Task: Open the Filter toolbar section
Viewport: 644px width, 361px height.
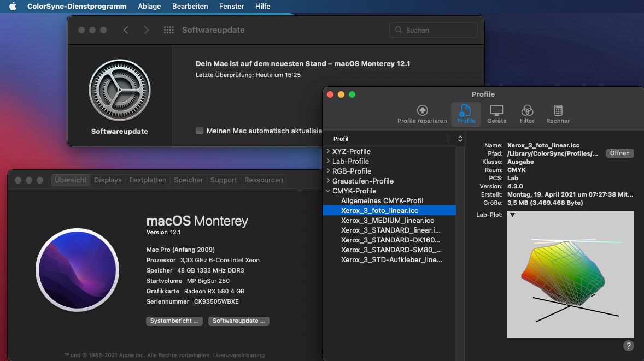Action: (x=527, y=114)
